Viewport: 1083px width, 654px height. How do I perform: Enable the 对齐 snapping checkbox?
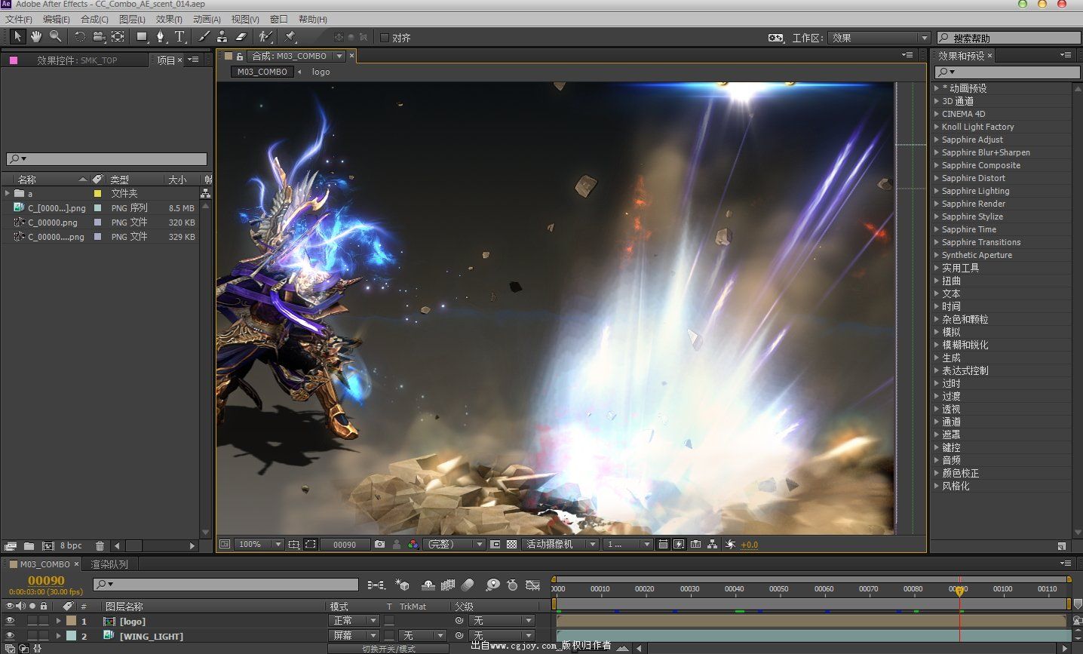tap(385, 37)
